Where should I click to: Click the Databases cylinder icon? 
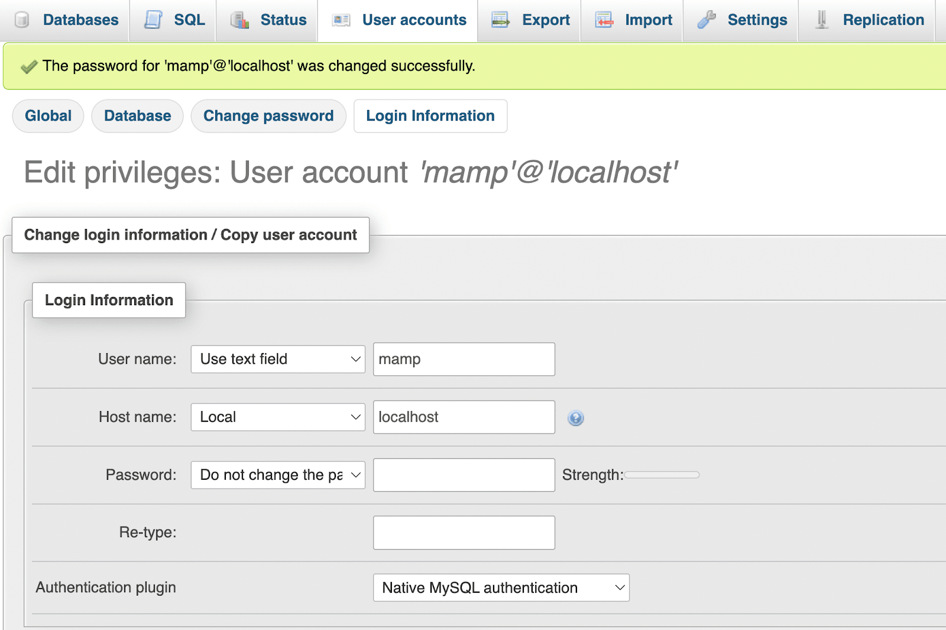(22, 20)
